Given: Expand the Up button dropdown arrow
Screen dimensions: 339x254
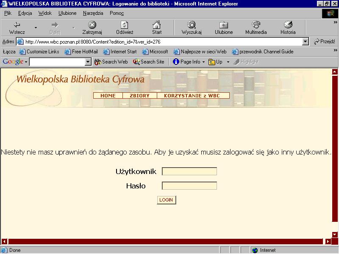Looking at the screenshot, I should 228,62.
